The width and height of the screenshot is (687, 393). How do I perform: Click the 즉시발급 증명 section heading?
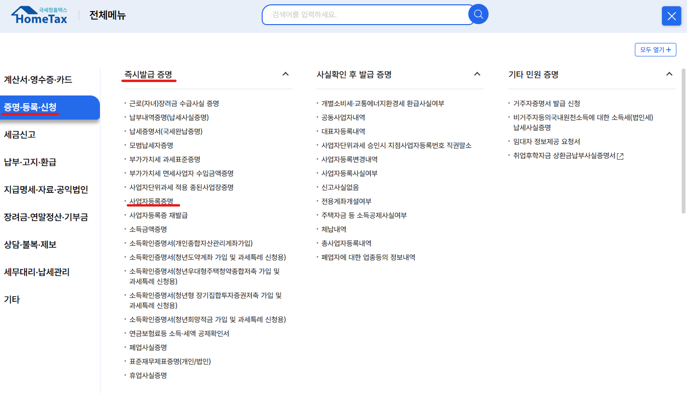click(148, 75)
